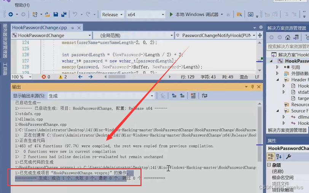Click the Solution Explorer back arrow

coord(272,37)
